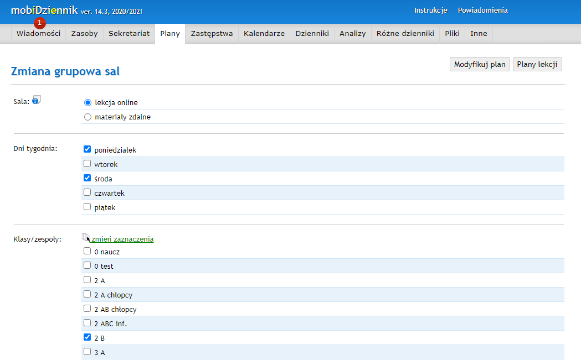Open Powiadomienia in the top bar
This screenshot has height=360, width=581.
pyautogui.click(x=482, y=11)
